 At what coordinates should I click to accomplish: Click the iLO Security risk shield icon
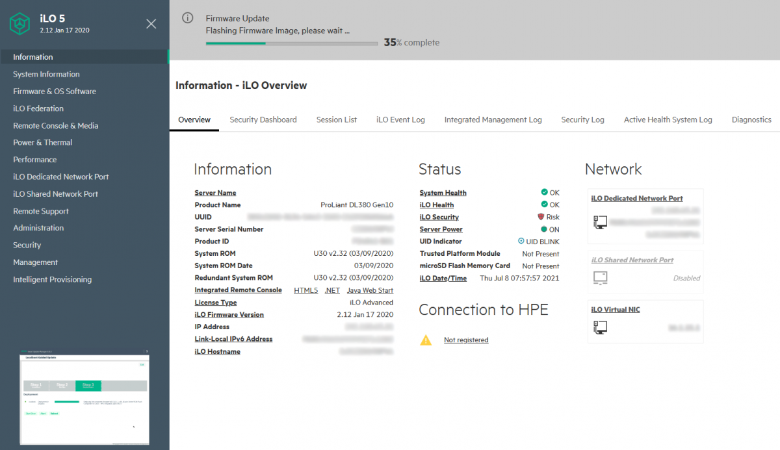[540, 217]
